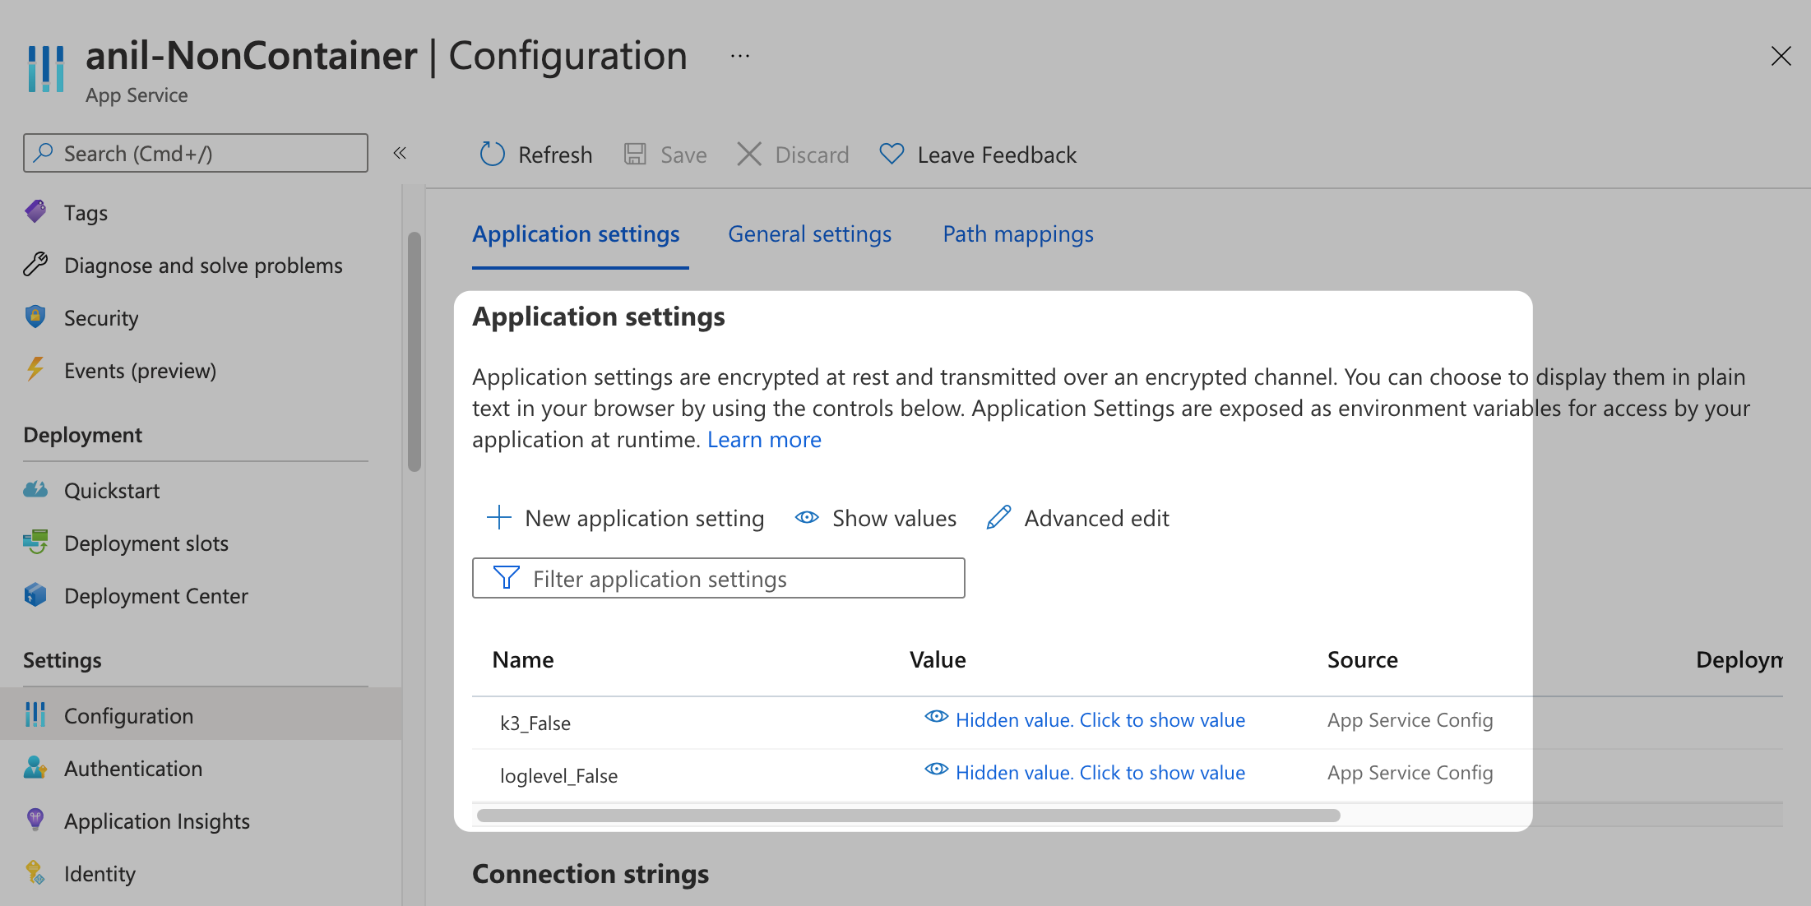
Task: Click the Security shield icon
Action: (35, 317)
